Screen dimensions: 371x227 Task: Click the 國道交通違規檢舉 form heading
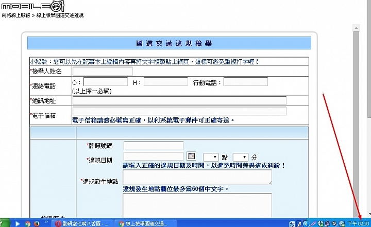[174, 43]
